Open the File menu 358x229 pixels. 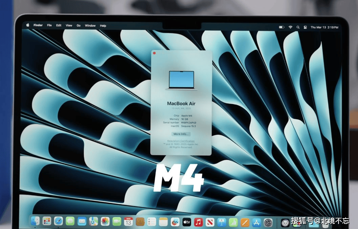pos(49,26)
